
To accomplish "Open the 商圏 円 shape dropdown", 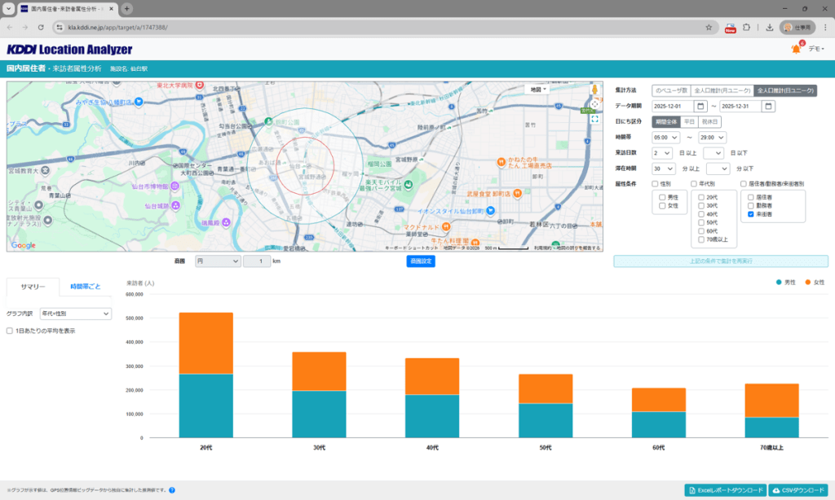I will point(218,261).
